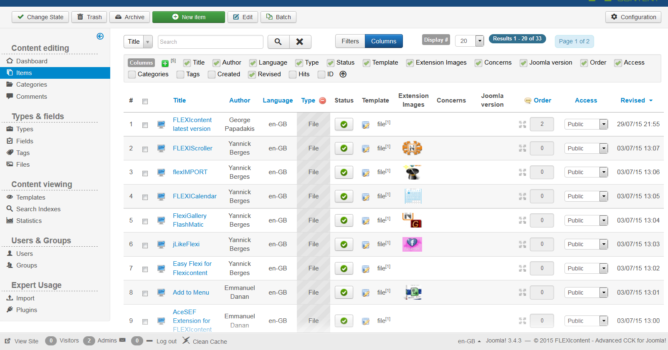Image resolution: width=668 pixels, height=350 pixels.
Task: Click inside the Search input field
Action: (x=210, y=42)
